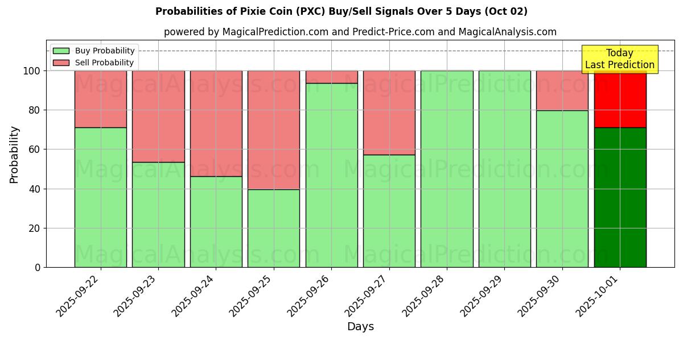Select the sell segment of 2025-09-25 bar

coord(274,130)
